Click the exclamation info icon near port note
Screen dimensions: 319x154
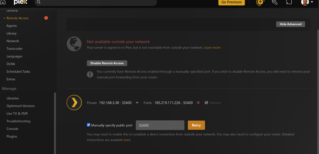coord(90,74)
